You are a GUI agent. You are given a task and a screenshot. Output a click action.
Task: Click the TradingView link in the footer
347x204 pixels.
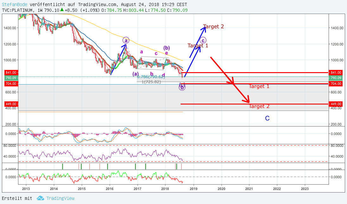[60, 198]
